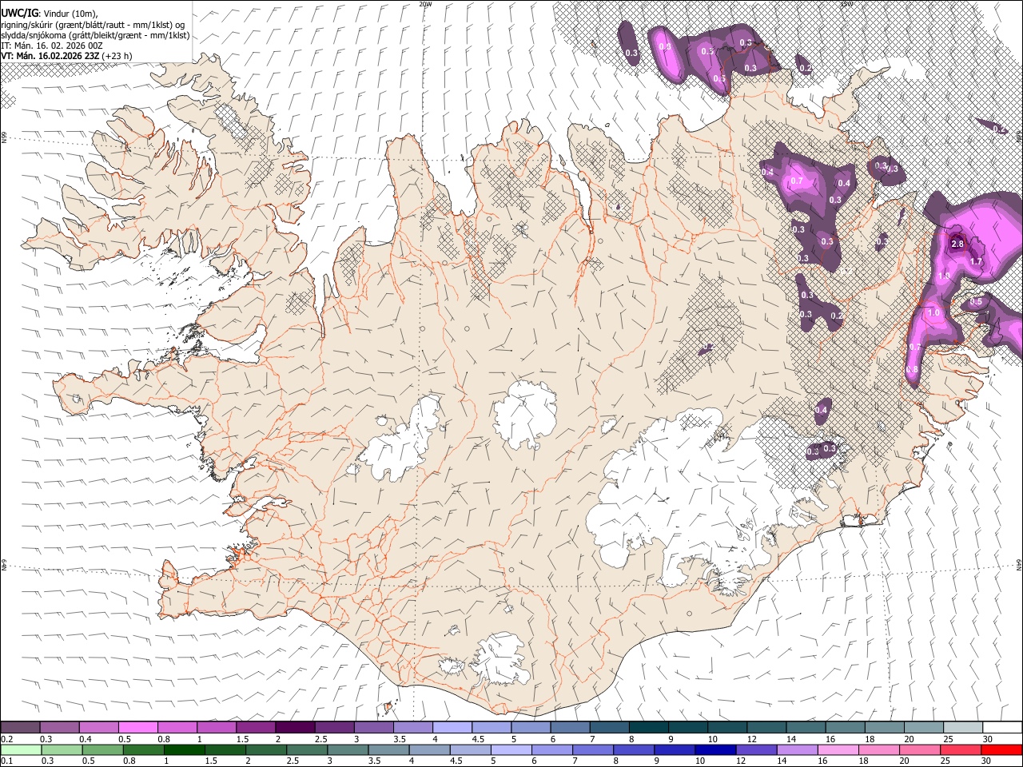Click the dark mauve snow-scale swatch labeled 0.2
This screenshot has width=1023, height=767.
20,728
